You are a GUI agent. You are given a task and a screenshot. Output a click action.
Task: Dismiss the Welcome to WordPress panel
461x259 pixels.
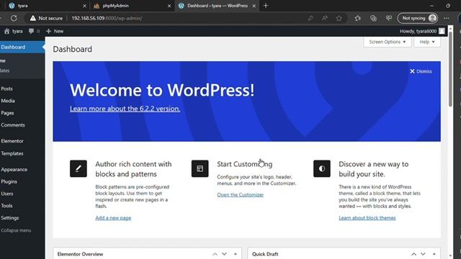[x=421, y=71]
